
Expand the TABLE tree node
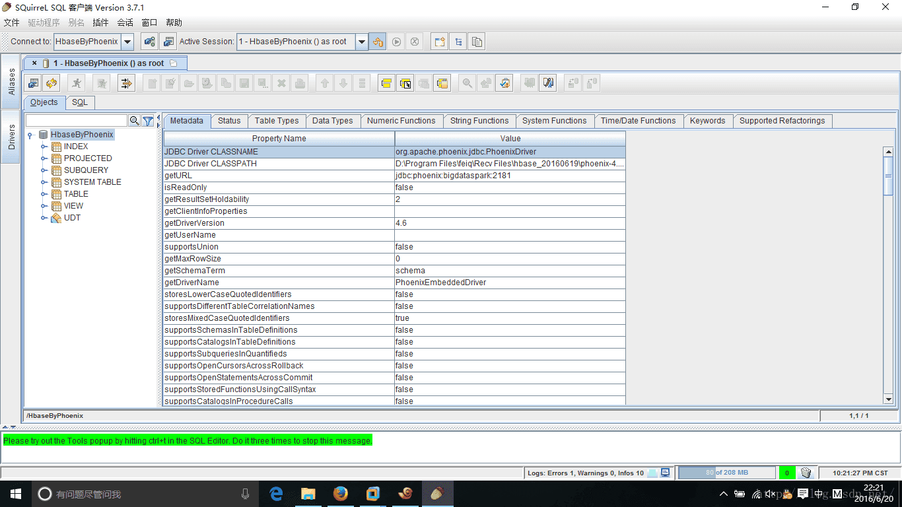(x=44, y=194)
